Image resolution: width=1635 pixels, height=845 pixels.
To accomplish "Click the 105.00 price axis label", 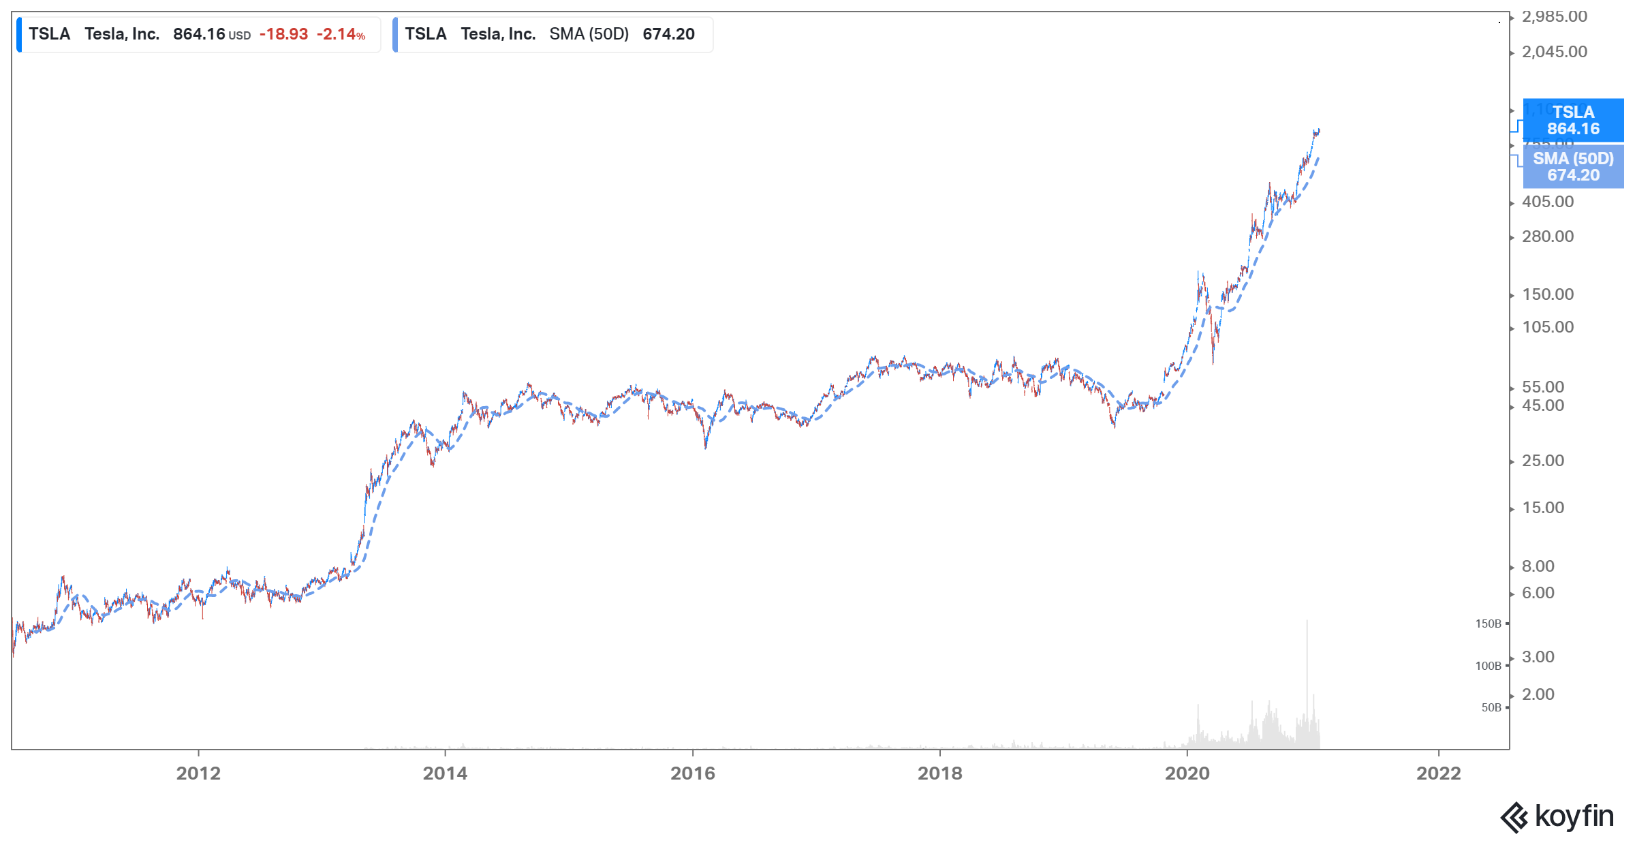I will point(1548,327).
